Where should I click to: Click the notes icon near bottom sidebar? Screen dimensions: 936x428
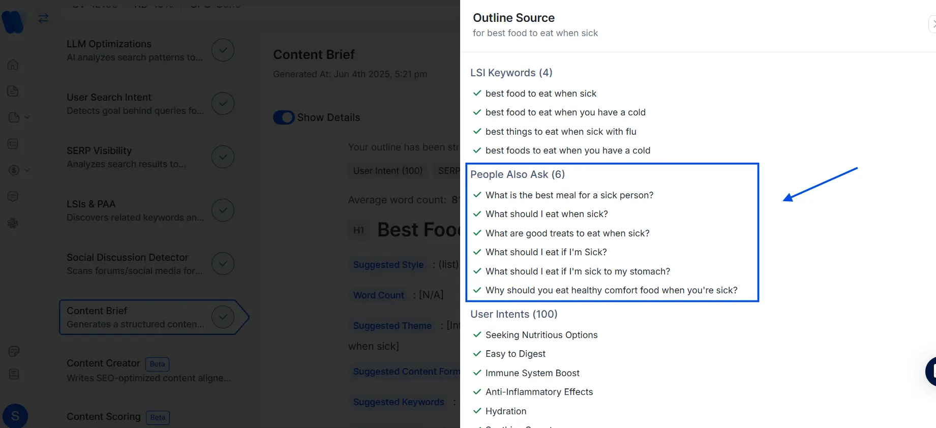(x=13, y=351)
